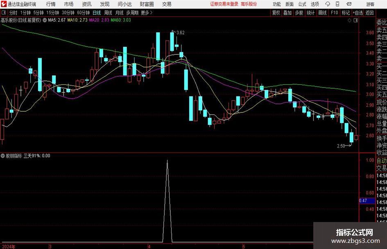Click the 游客 account label
This screenshot has height=249, width=387.
(370, 4)
